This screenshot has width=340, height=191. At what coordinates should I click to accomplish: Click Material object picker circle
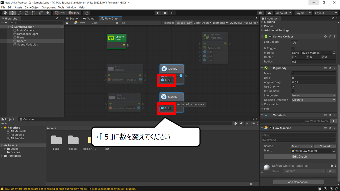pyautogui.click(x=334, y=53)
